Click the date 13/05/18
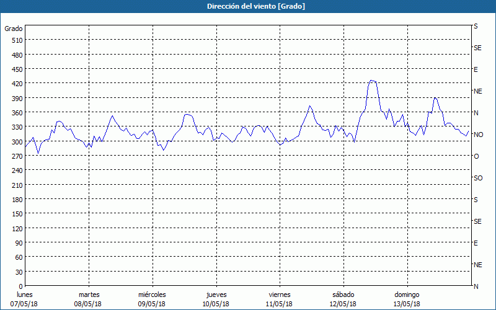 click(x=407, y=304)
